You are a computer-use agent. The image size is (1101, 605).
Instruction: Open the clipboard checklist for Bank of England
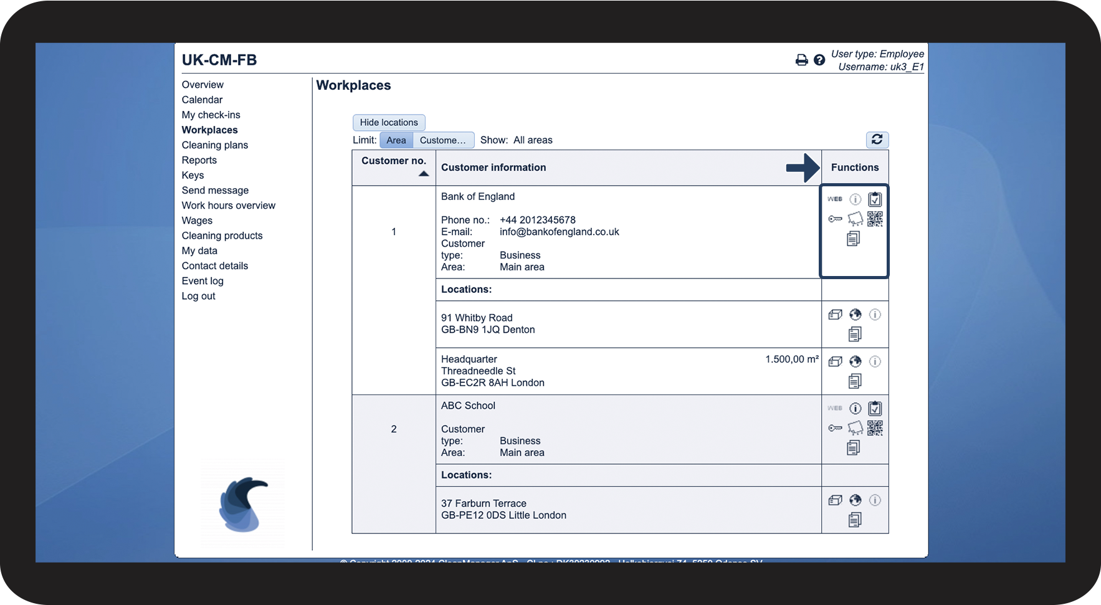(x=875, y=199)
